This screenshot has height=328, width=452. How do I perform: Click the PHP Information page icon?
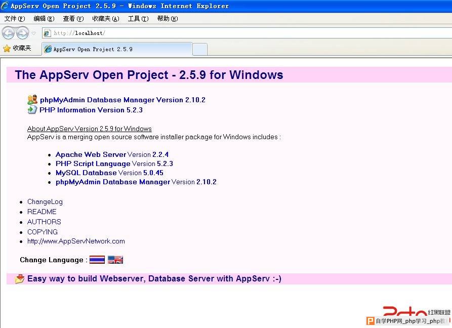click(x=32, y=110)
